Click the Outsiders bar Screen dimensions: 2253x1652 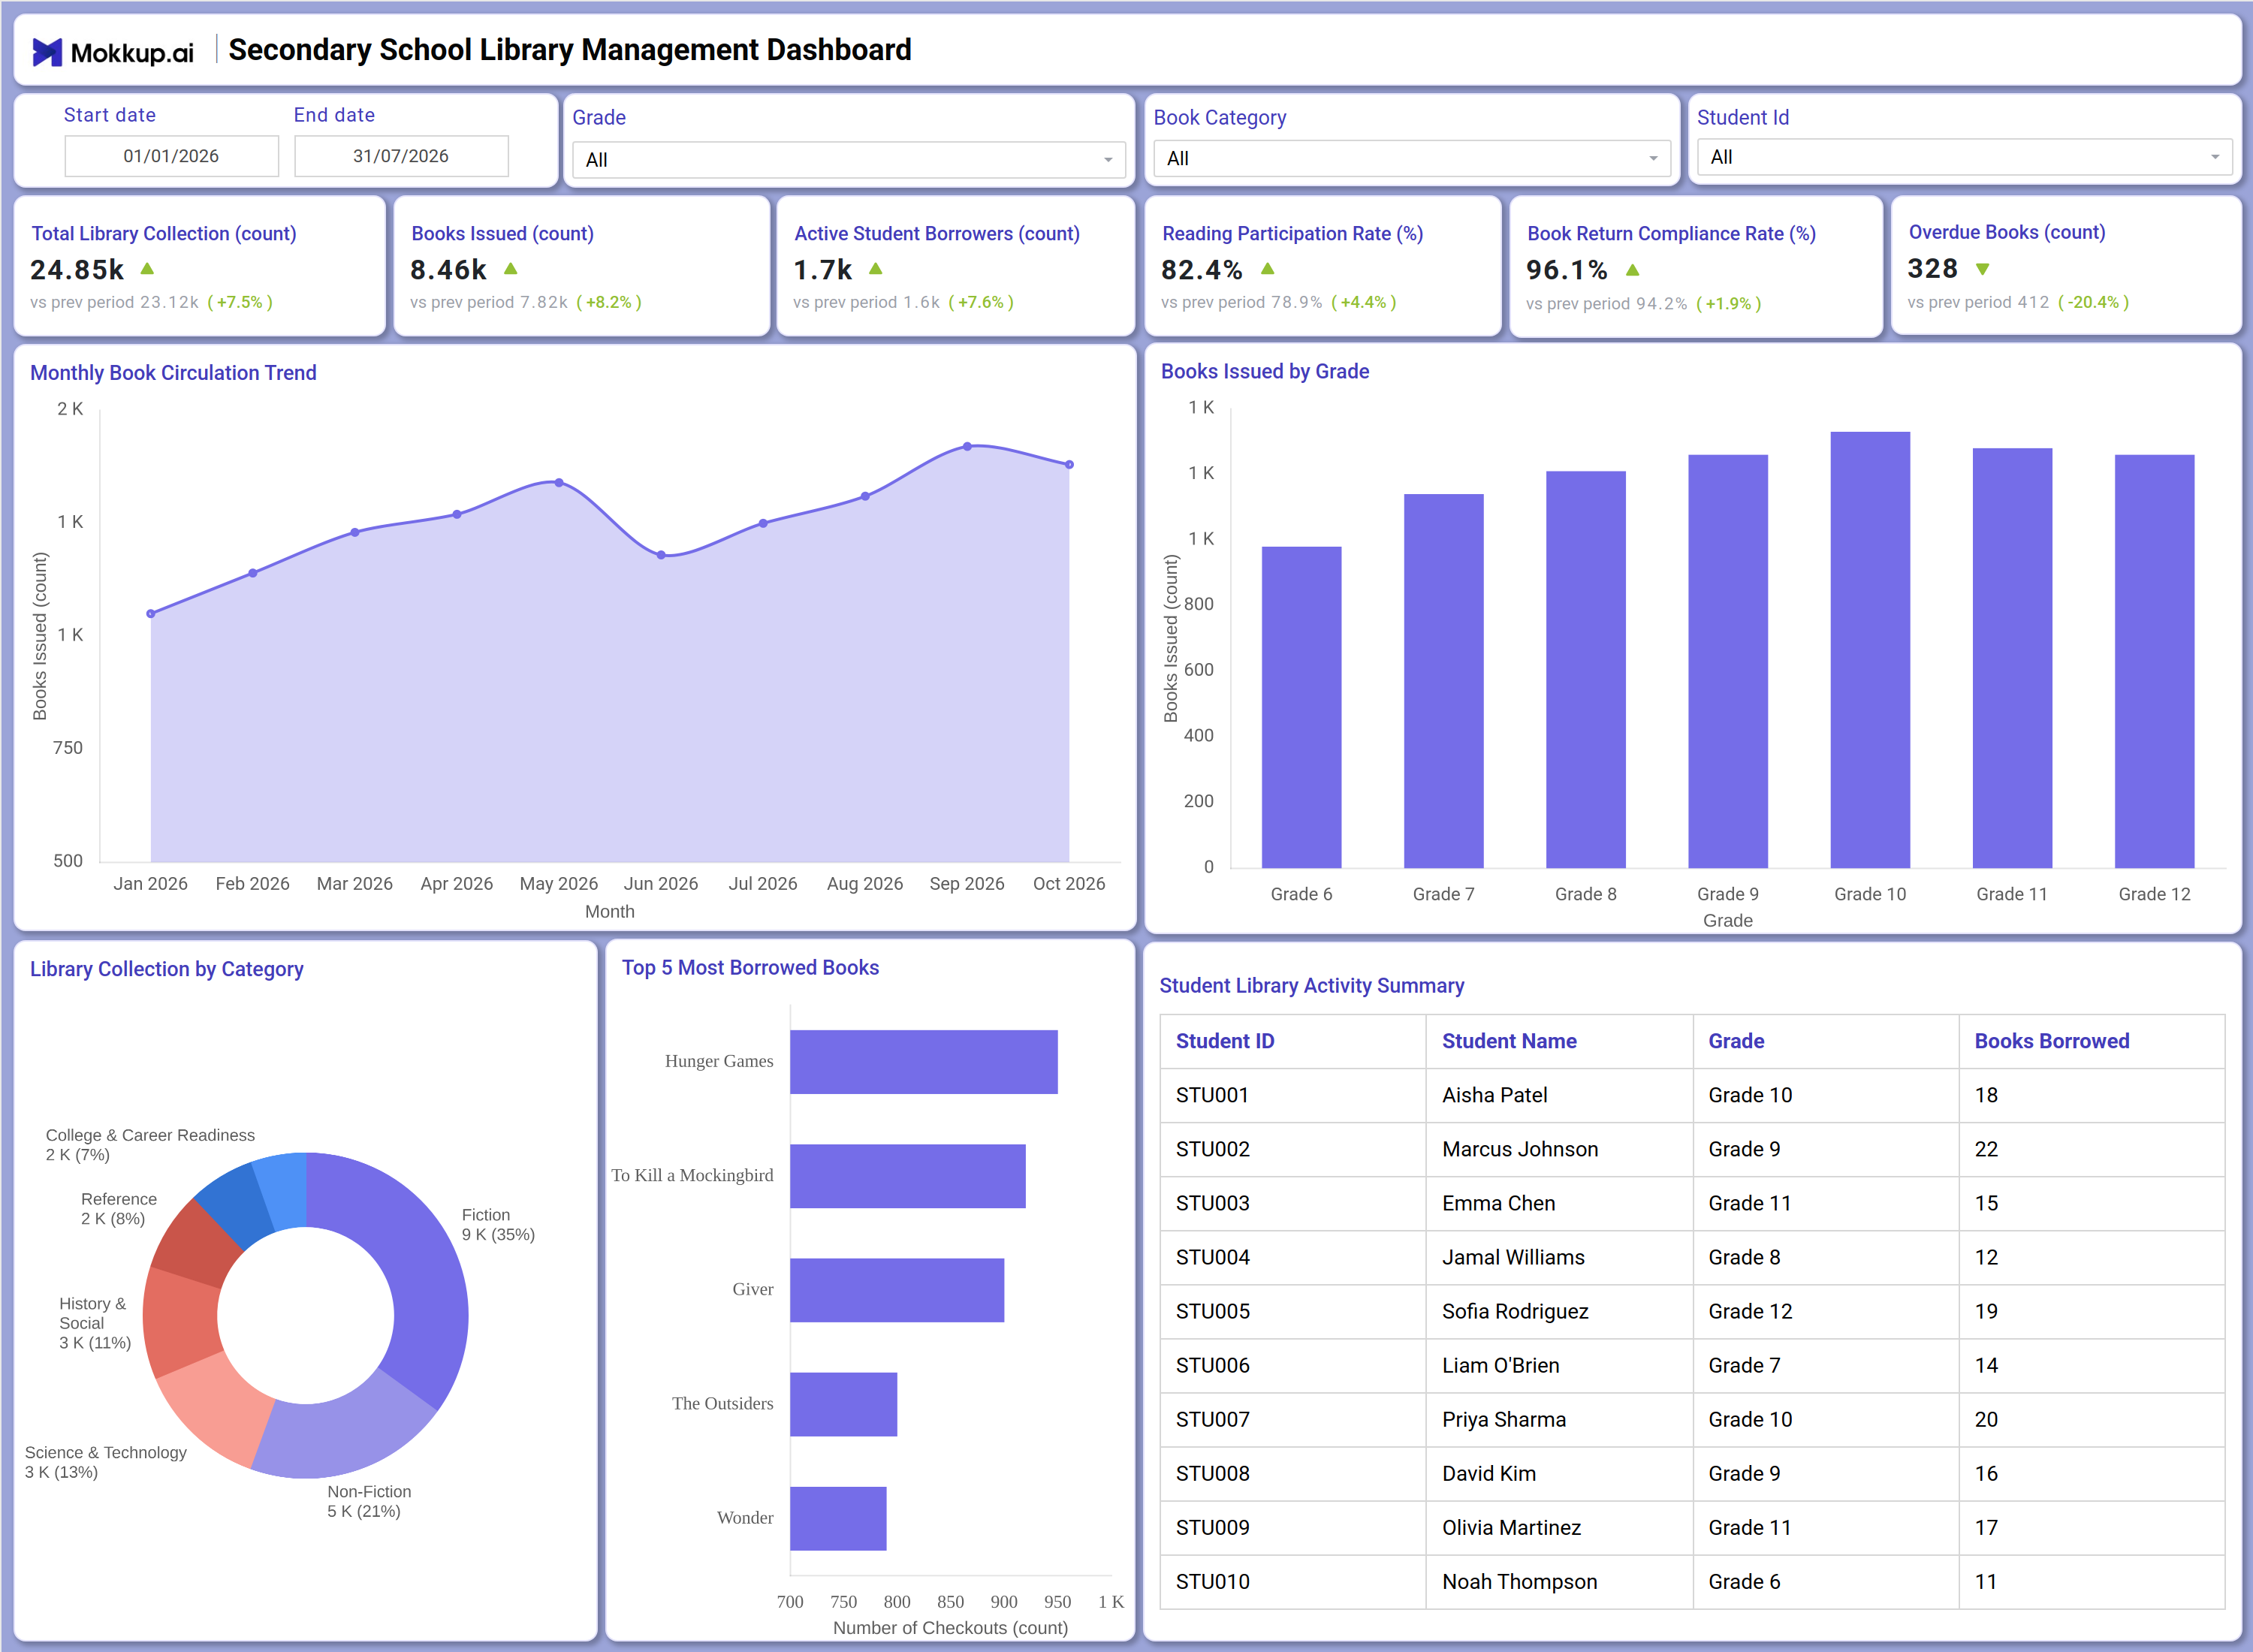(843, 1404)
